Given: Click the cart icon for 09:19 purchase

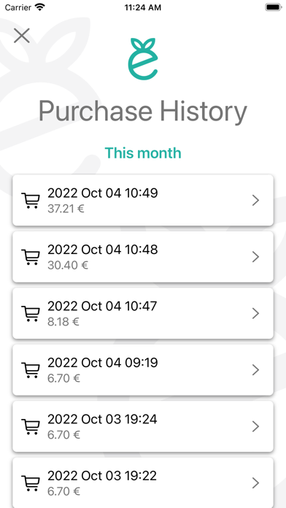Looking at the screenshot, I should [31, 370].
